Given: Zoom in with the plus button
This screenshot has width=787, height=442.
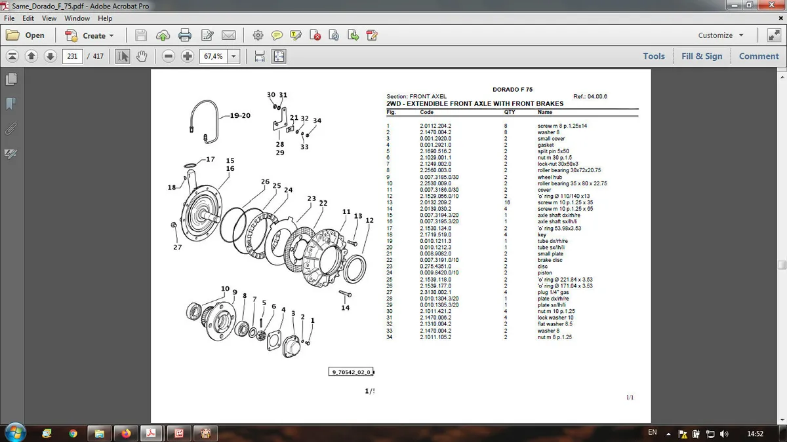Looking at the screenshot, I should click(188, 56).
